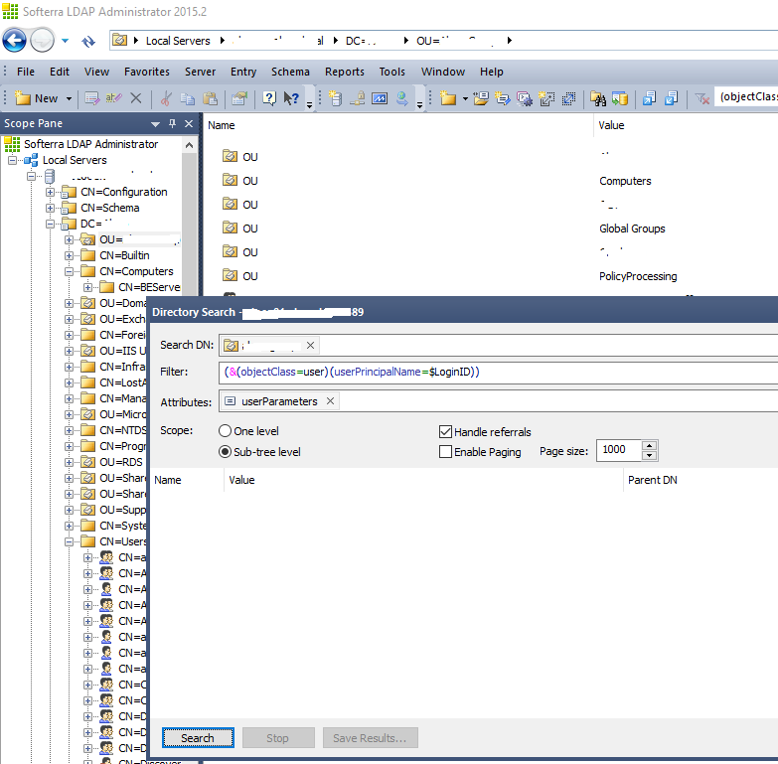Close the Scope Pane panel
This screenshot has width=778, height=764.
pos(189,124)
